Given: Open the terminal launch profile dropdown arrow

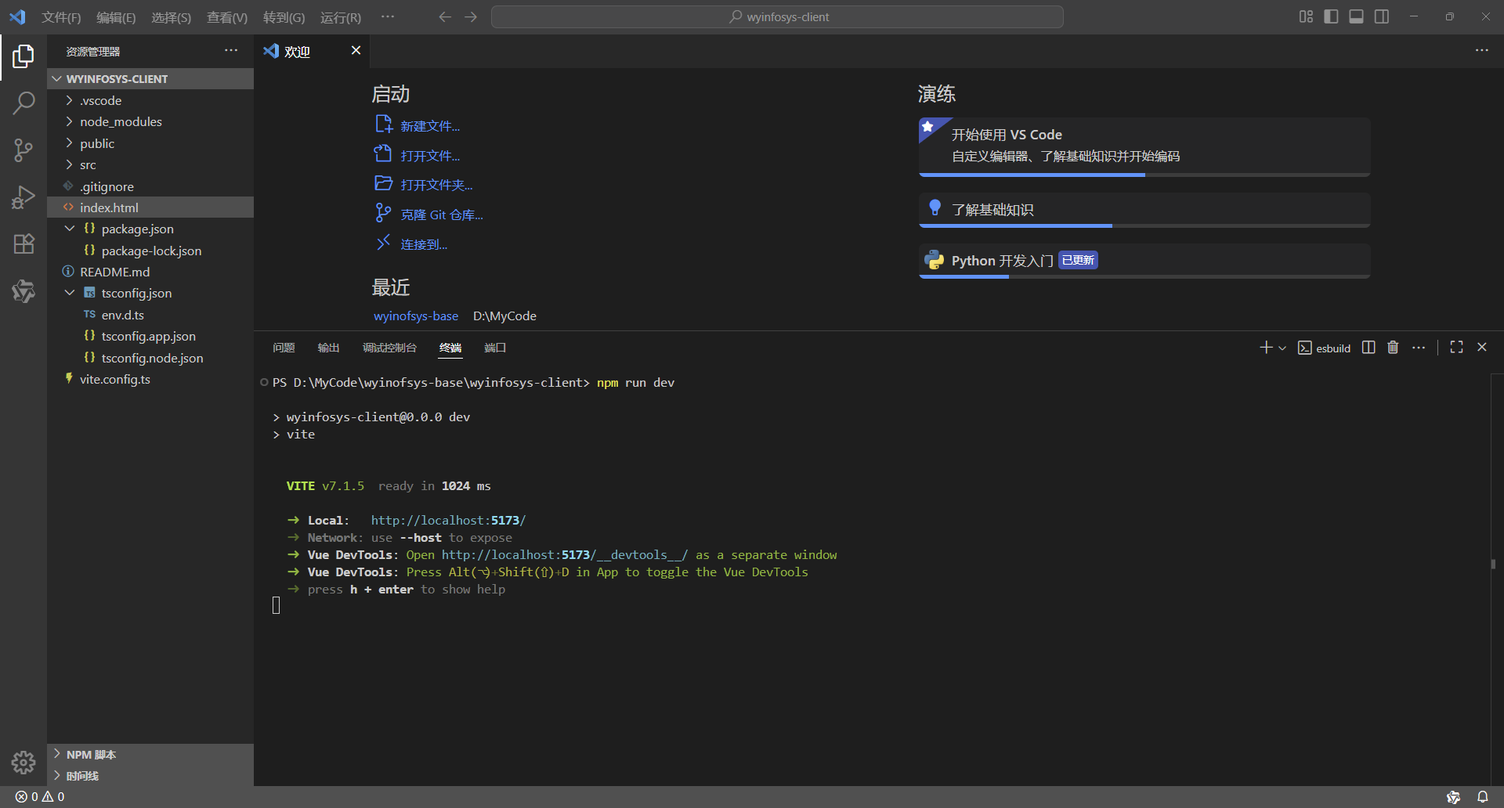Looking at the screenshot, I should 1282,348.
